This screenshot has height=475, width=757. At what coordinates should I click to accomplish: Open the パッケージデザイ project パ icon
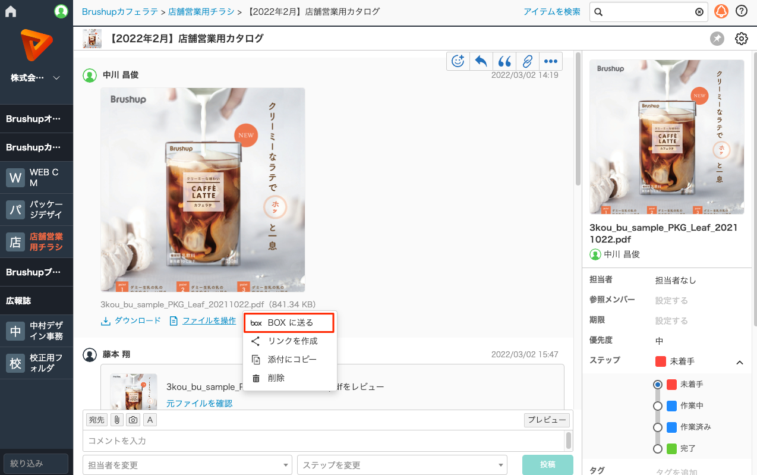[15, 210]
